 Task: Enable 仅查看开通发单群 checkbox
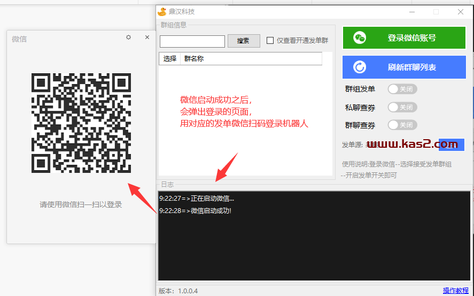pyautogui.click(x=270, y=41)
